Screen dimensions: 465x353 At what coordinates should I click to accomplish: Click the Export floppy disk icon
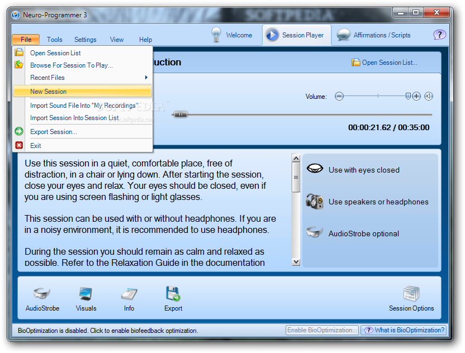click(x=173, y=294)
